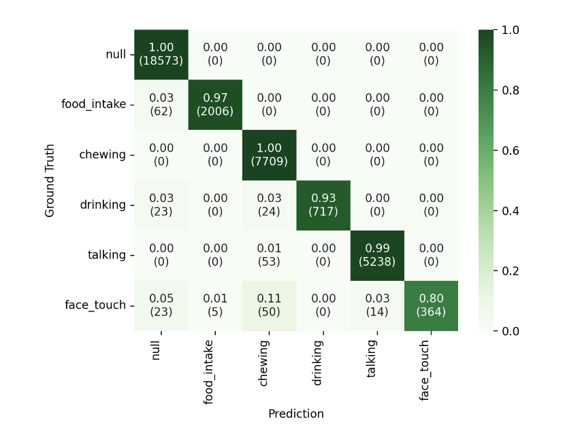Click the cell with 0.03 (62)
Screen dimensions: 565x427
click(161, 105)
